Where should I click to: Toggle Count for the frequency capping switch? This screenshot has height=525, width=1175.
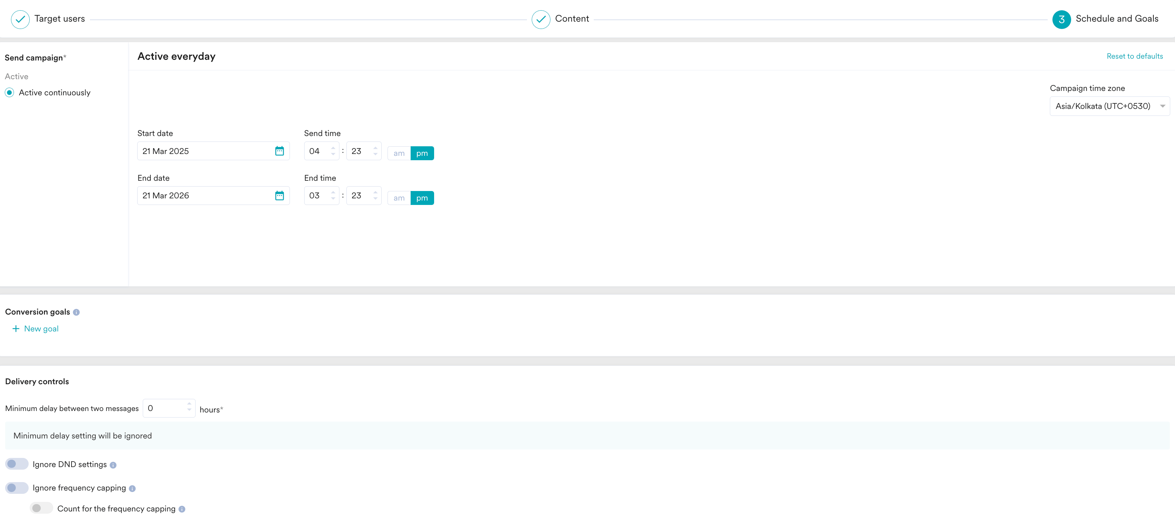[41, 508]
